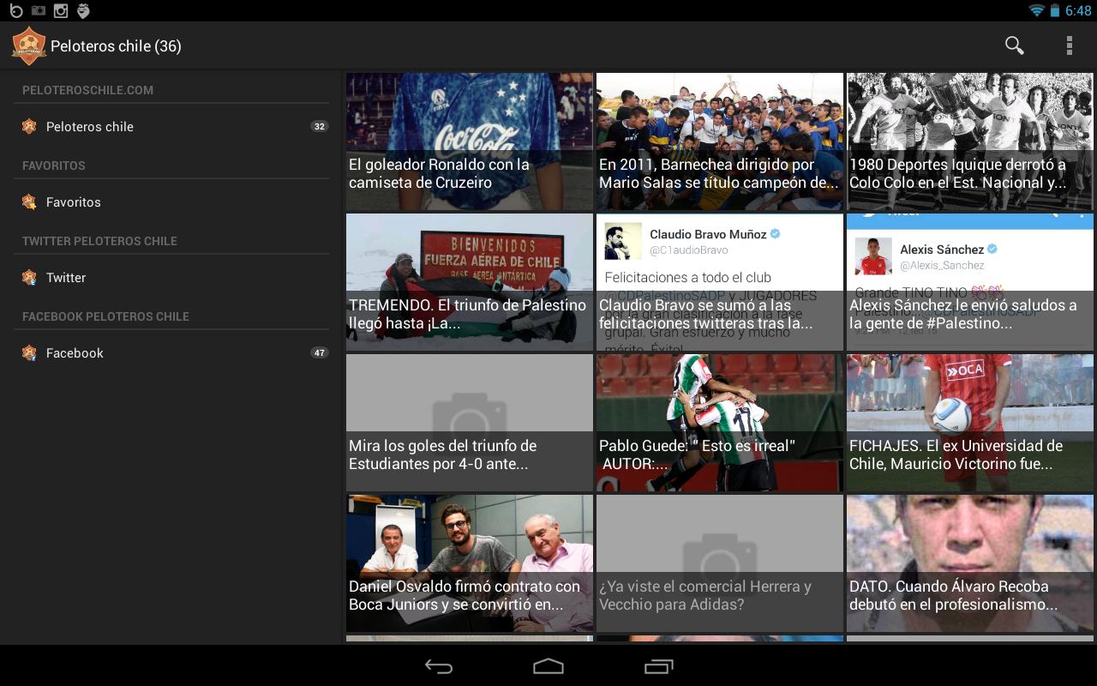The image size is (1097, 686).
Task: Click the PELOTEROSCHILE.COM section header
Action: coord(88,90)
